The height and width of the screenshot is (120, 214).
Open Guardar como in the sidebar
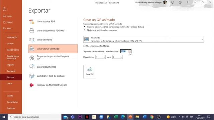(x=13, y=50)
